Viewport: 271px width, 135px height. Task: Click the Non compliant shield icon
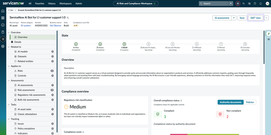tap(220, 114)
